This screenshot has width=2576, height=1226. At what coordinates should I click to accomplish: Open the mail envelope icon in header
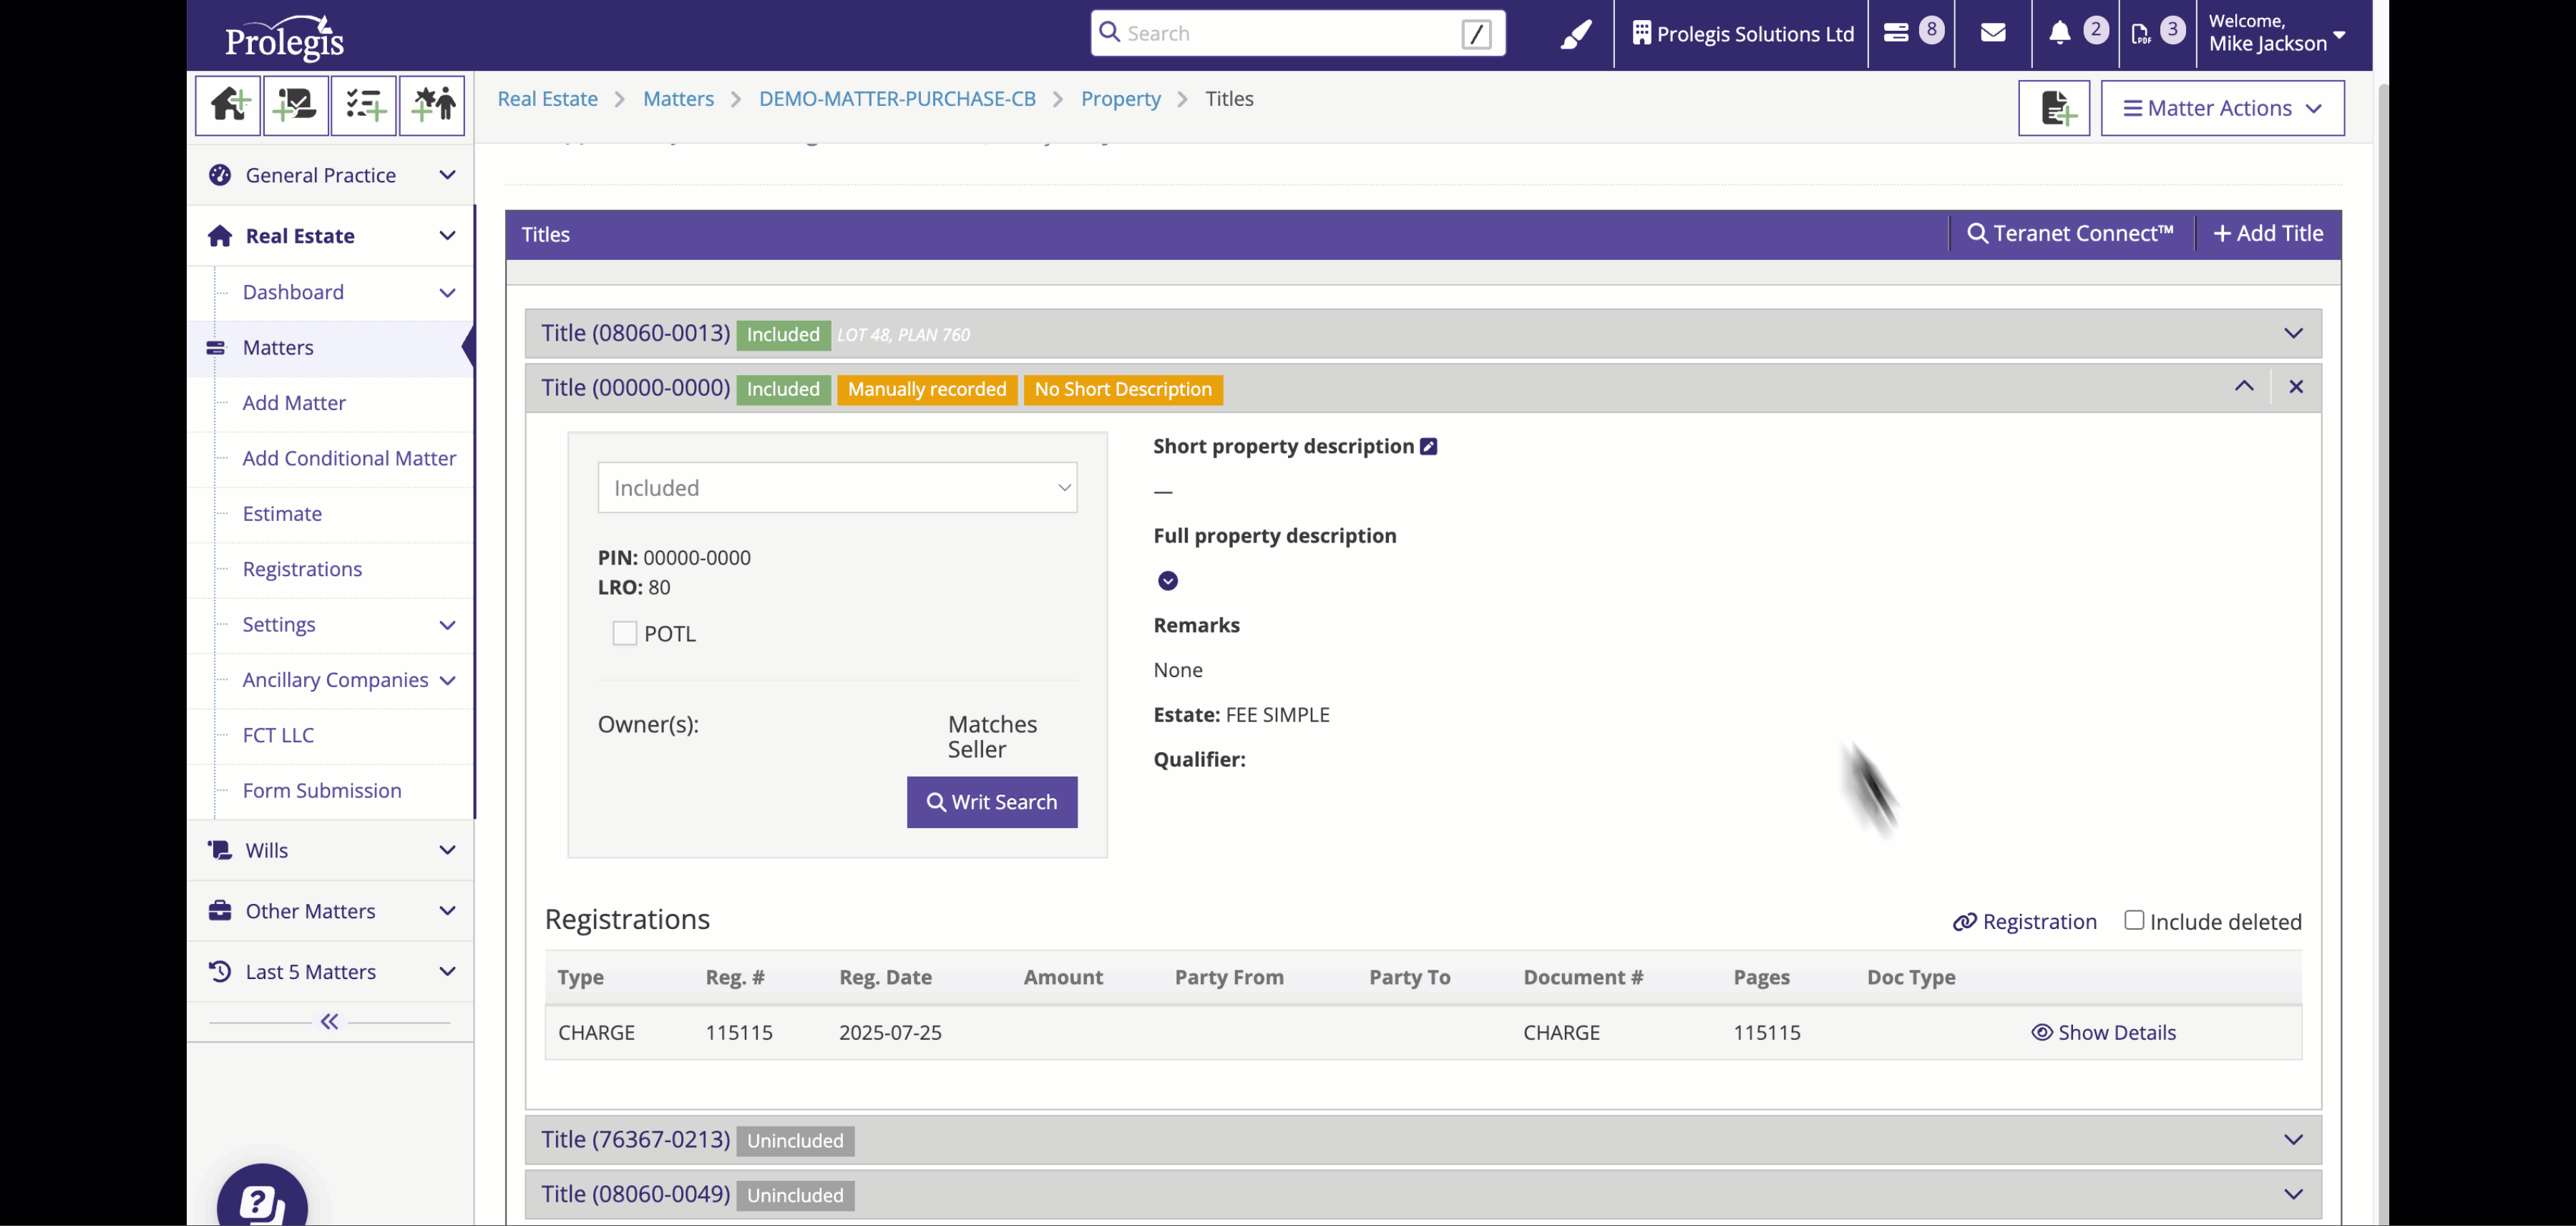(1993, 33)
